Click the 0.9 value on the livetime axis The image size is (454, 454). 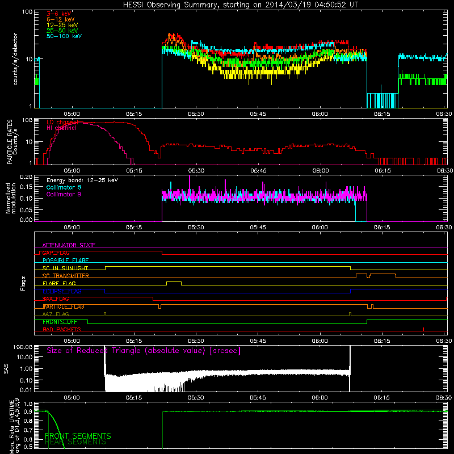pyautogui.click(x=28, y=412)
